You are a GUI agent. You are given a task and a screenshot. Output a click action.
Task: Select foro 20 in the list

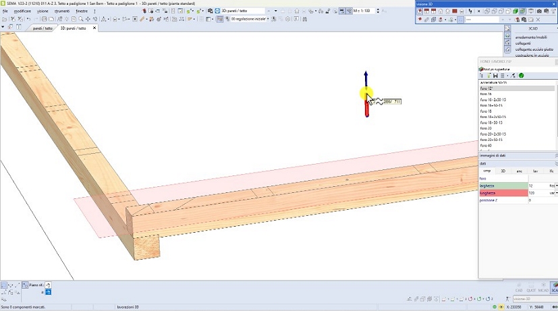486,128
